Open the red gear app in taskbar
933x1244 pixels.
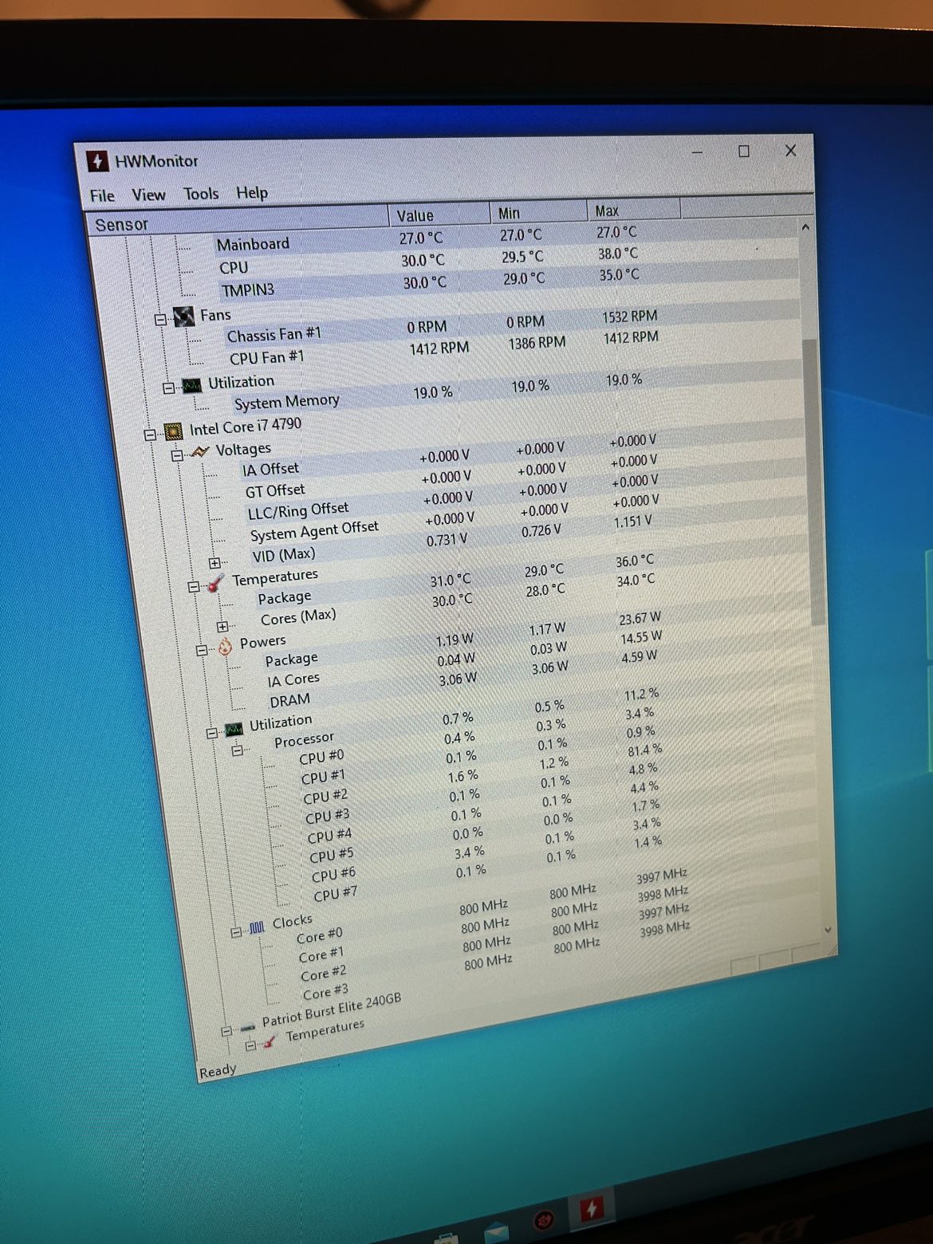[x=545, y=1221]
